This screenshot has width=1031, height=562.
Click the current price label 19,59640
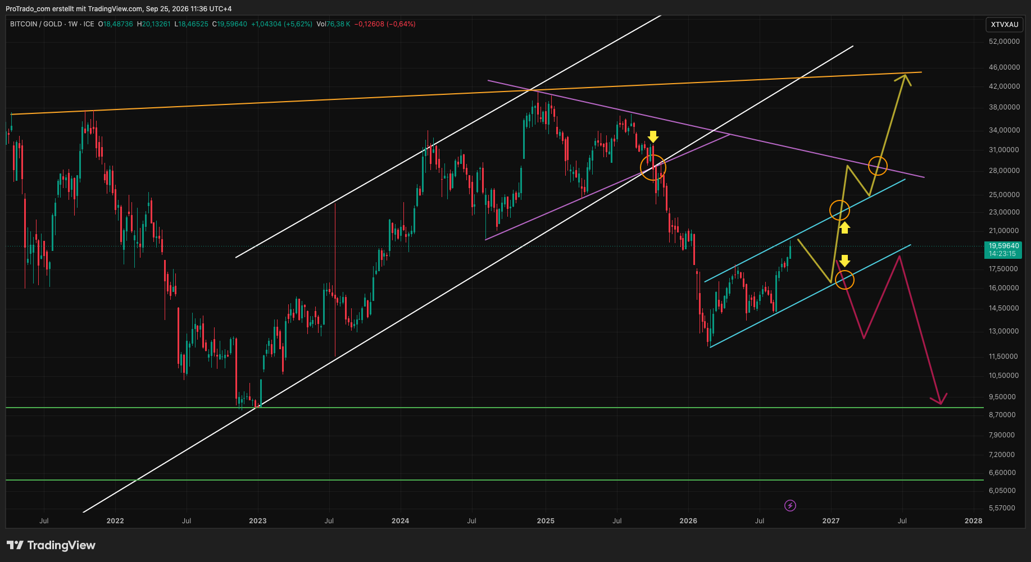pyautogui.click(x=1004, y=246)
